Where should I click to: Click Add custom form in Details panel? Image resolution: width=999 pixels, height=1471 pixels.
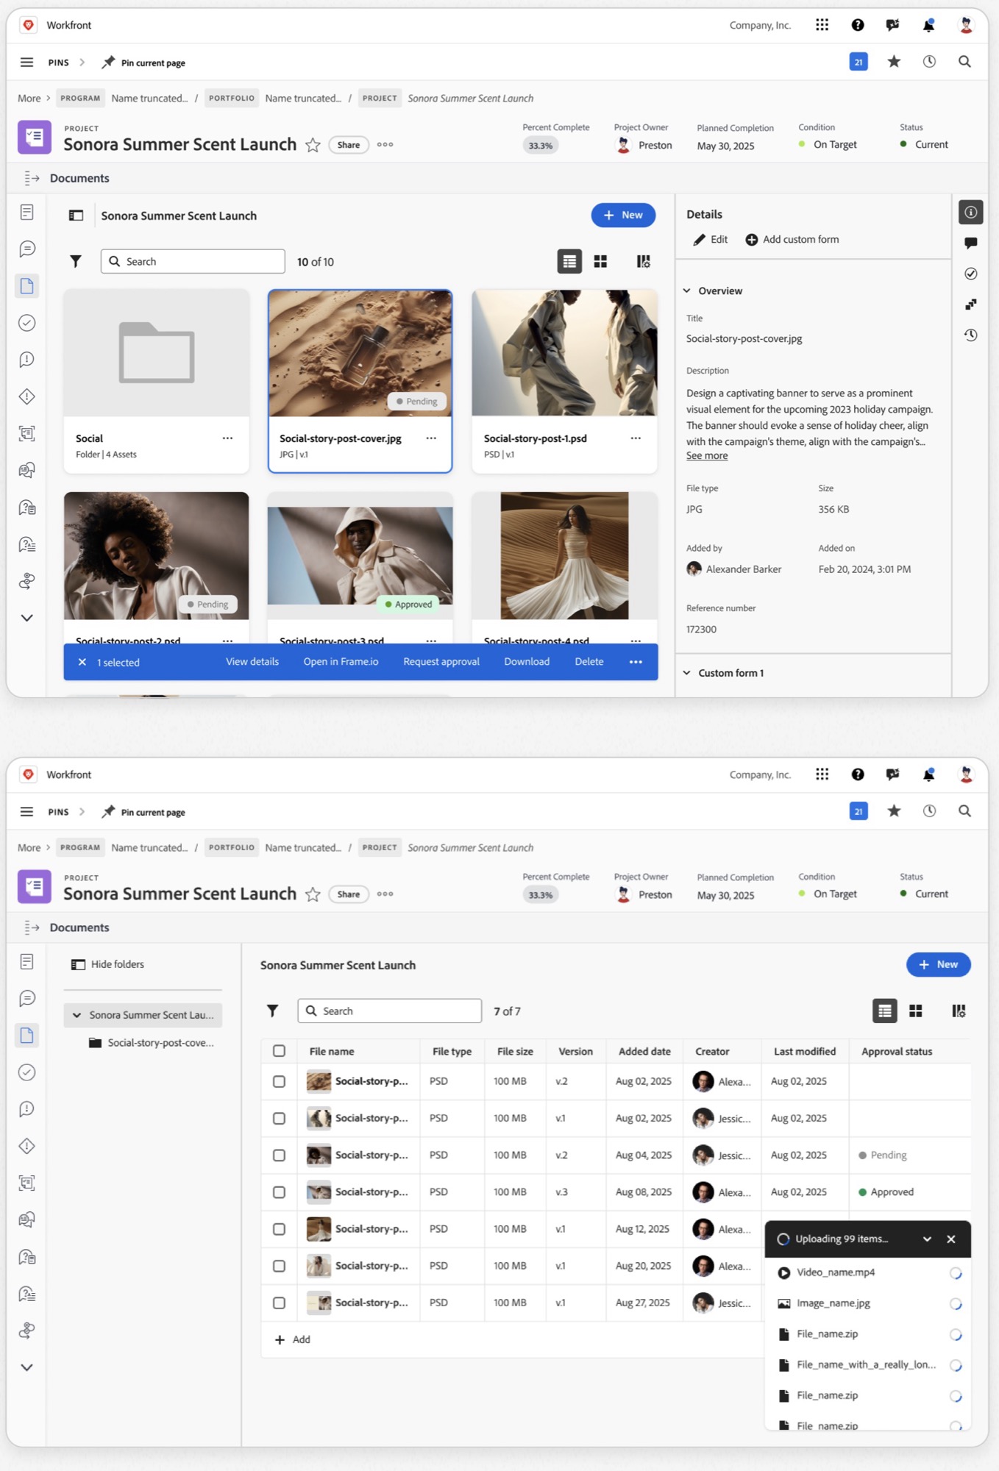tap(792, 239)
